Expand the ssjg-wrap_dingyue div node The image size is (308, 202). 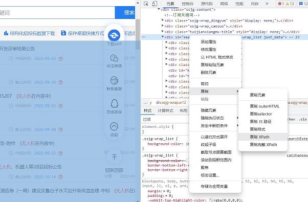click(x=163, y=20)
